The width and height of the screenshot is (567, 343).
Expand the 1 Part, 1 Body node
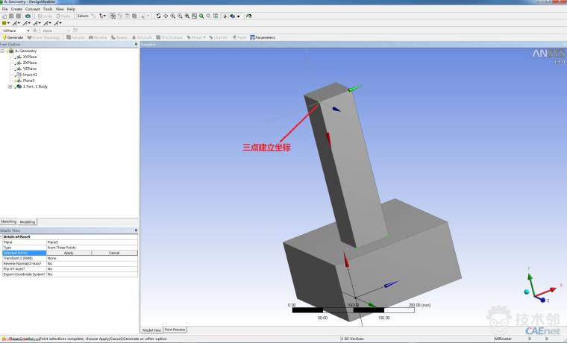[10, 86]
